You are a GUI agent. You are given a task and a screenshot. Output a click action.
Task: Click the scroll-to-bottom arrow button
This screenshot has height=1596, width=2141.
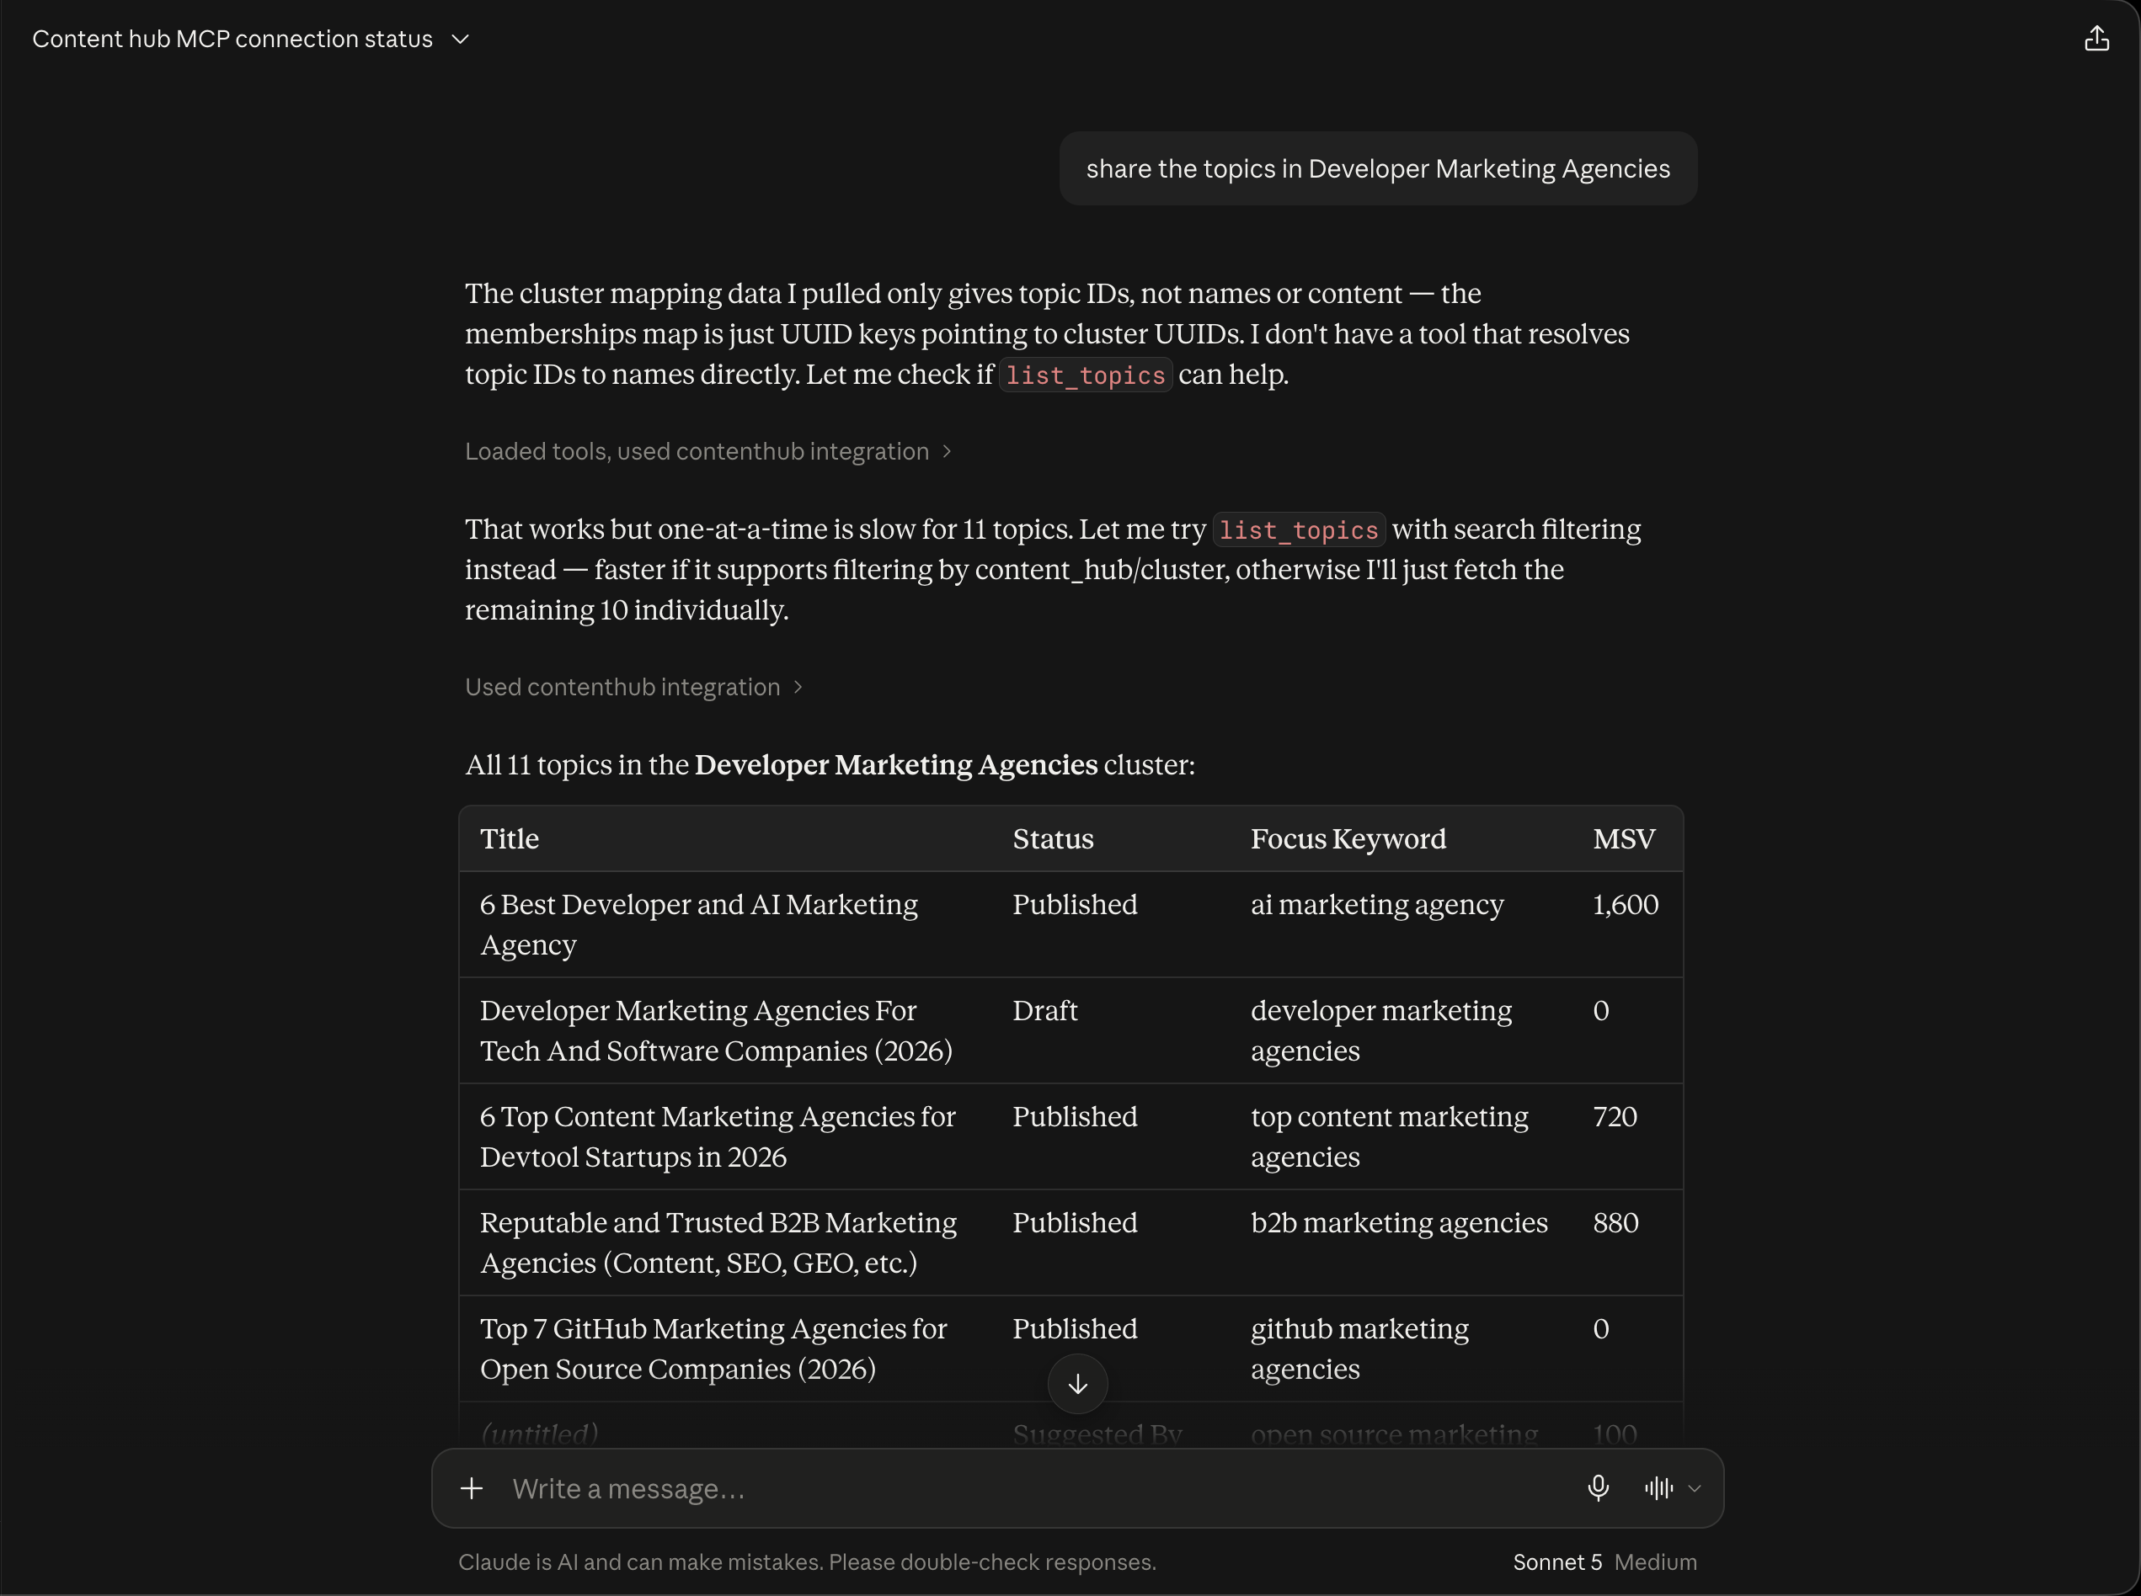[1078, 1384]
